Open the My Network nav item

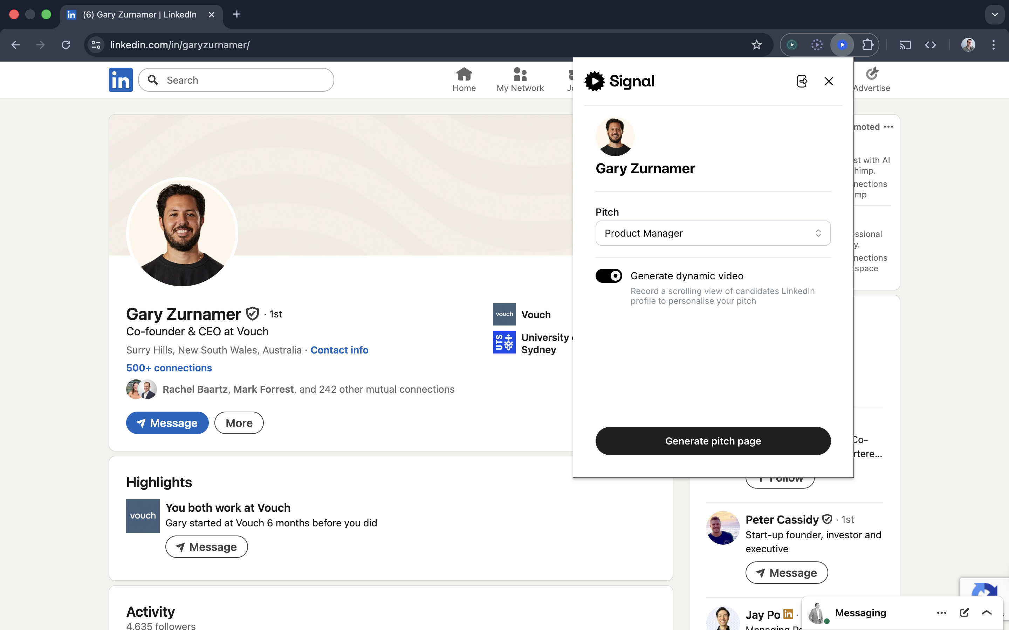point(520,80)
